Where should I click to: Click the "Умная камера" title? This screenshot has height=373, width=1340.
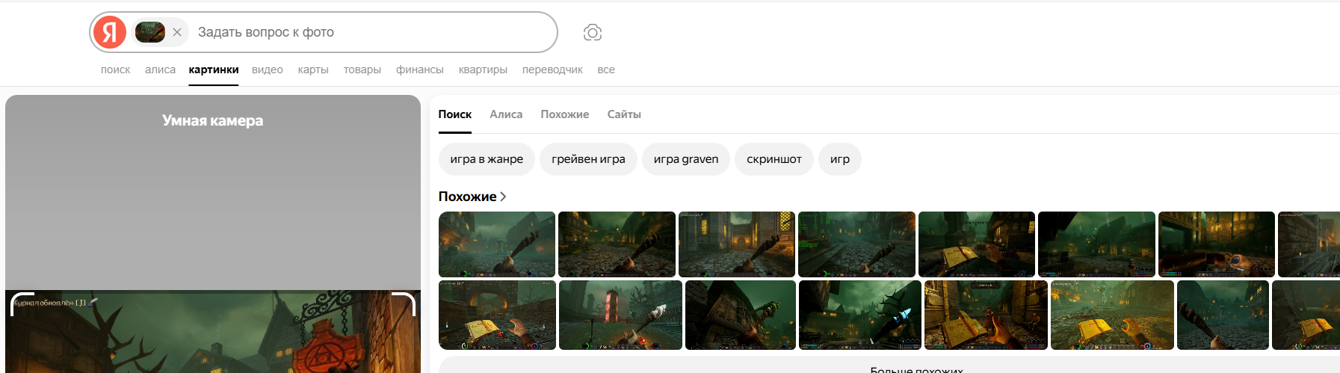click(213, 120)
